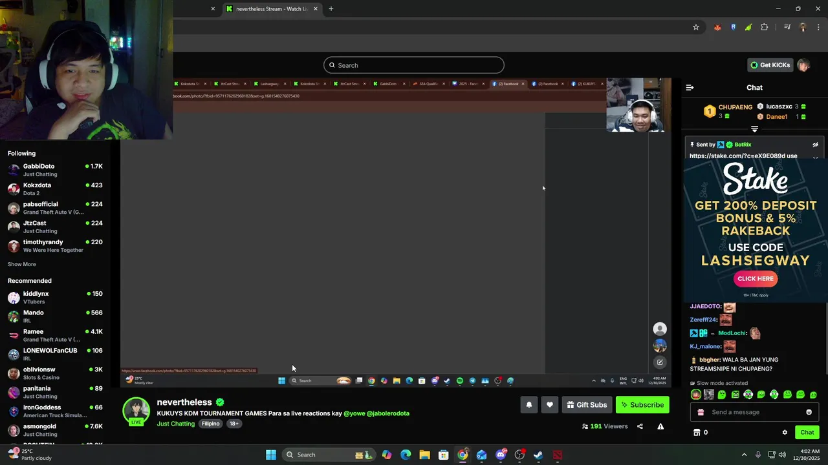
Task: Collapse the pinned message with the lower-right arrows
Action: click(815, 157)
